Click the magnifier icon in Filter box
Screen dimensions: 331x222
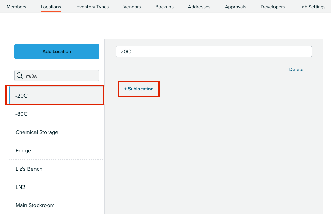pos(20,75)
